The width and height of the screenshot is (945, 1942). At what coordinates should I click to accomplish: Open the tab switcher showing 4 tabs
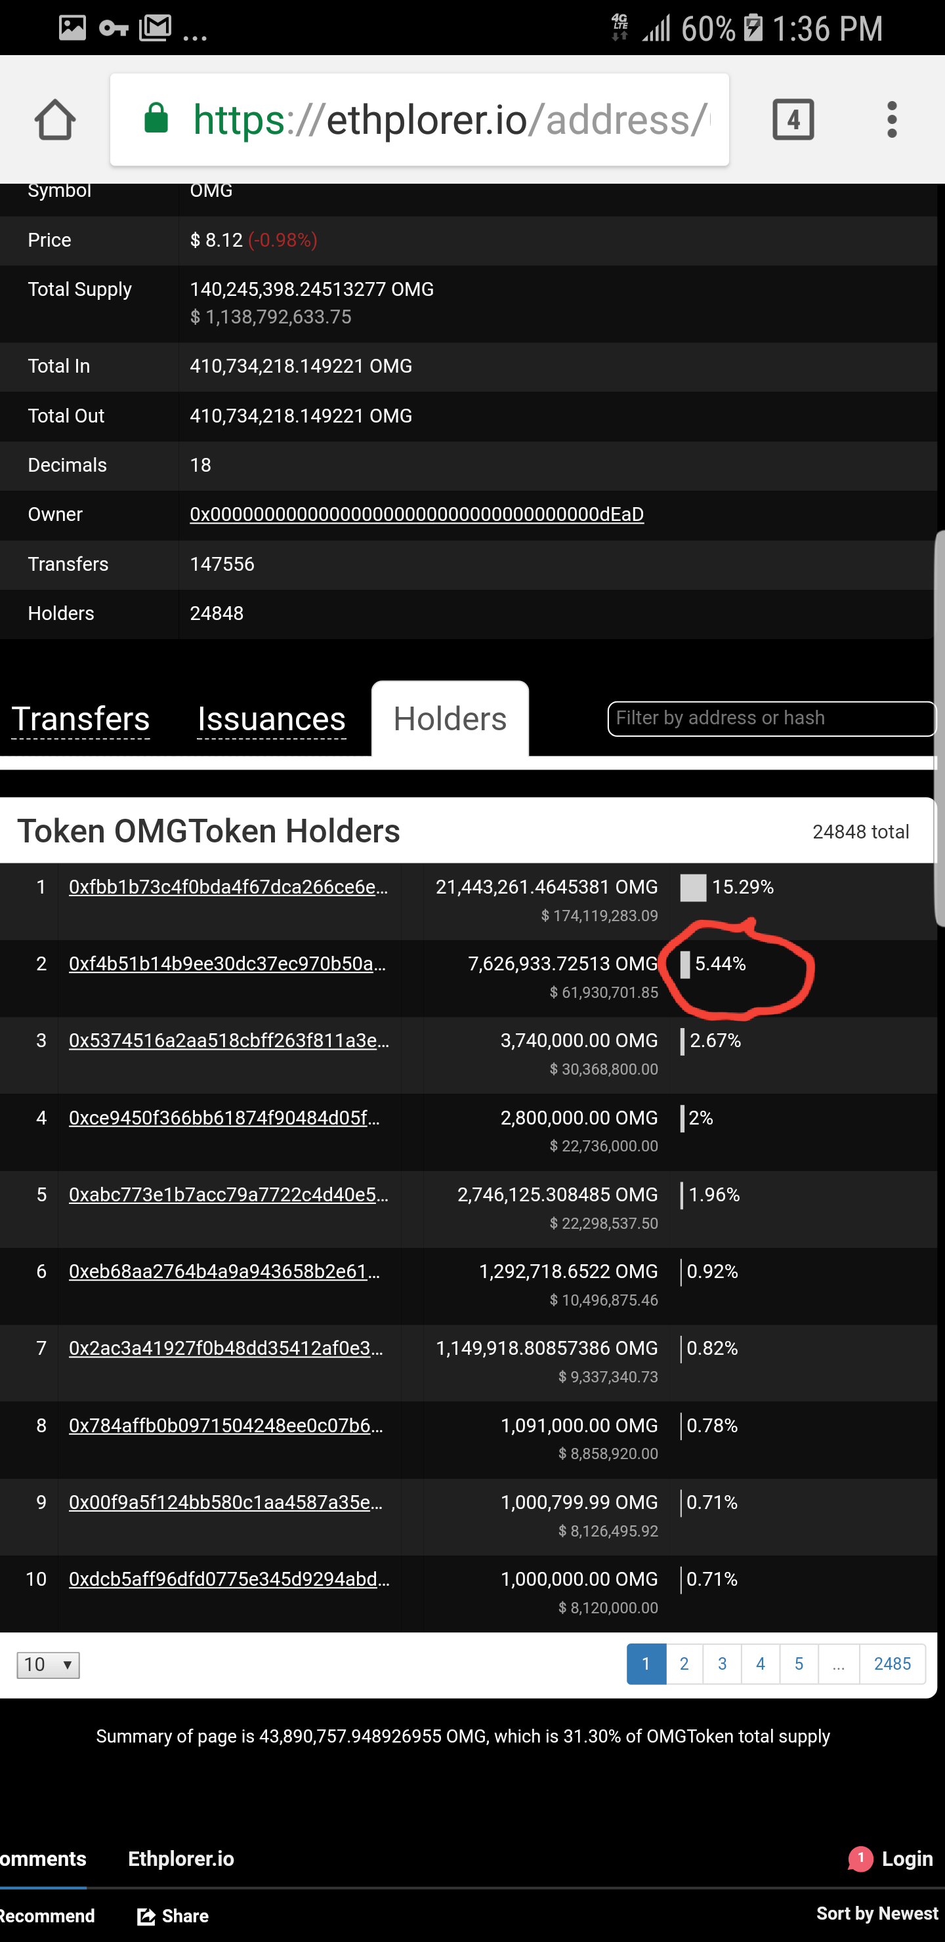tap(793, 119)
